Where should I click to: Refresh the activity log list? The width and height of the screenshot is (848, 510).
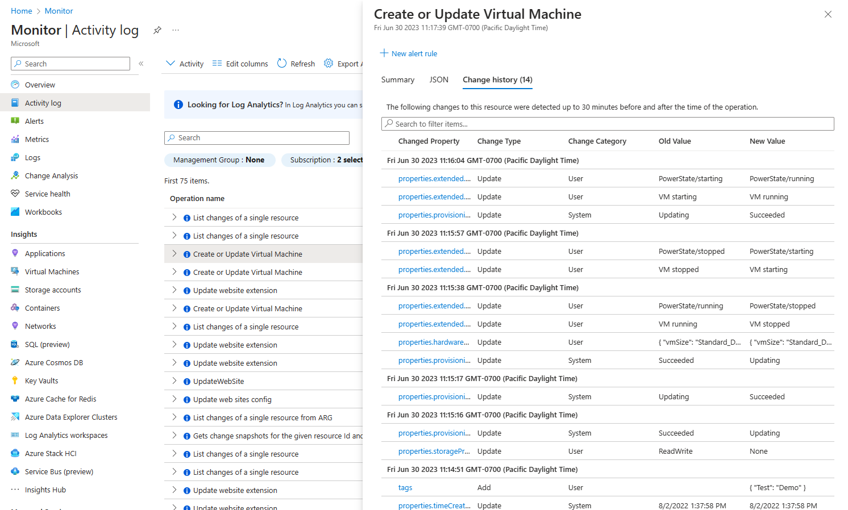click(x=296, y=64)
